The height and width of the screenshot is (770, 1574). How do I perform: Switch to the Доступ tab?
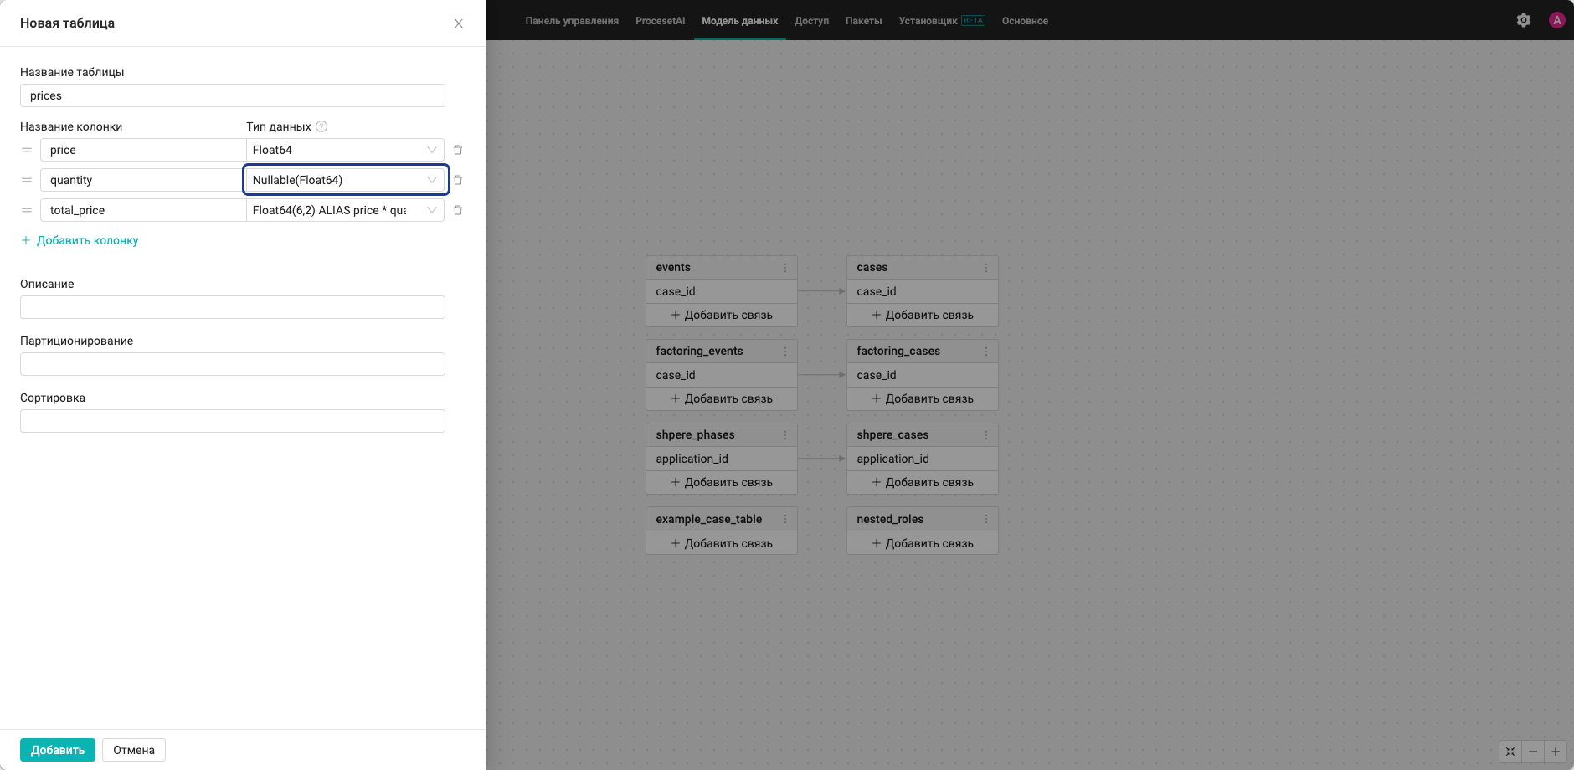(811, 21)
